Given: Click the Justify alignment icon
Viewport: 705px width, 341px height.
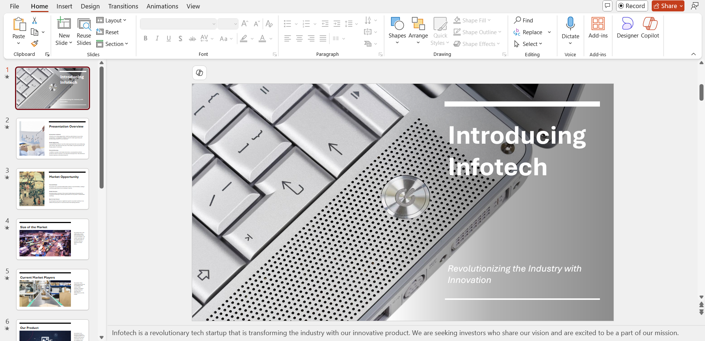Looking at the screenshot, I should tap(323, 38).
